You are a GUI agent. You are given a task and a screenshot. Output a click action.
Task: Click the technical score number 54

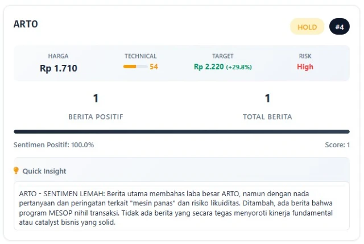(154, 67)
